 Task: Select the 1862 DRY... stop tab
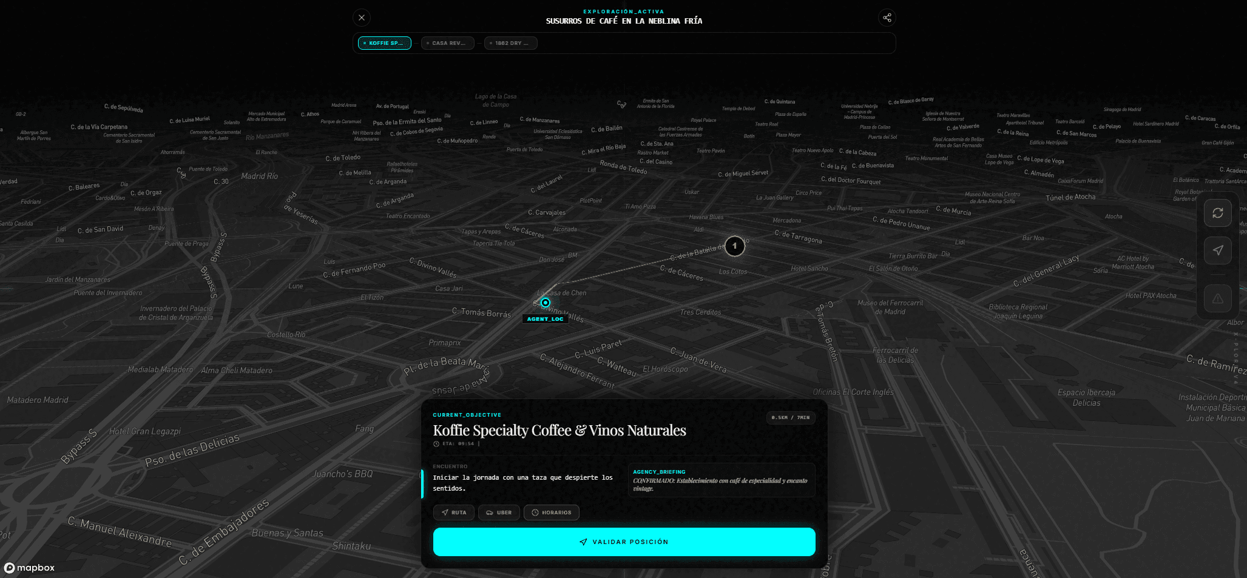coord(511,43)
